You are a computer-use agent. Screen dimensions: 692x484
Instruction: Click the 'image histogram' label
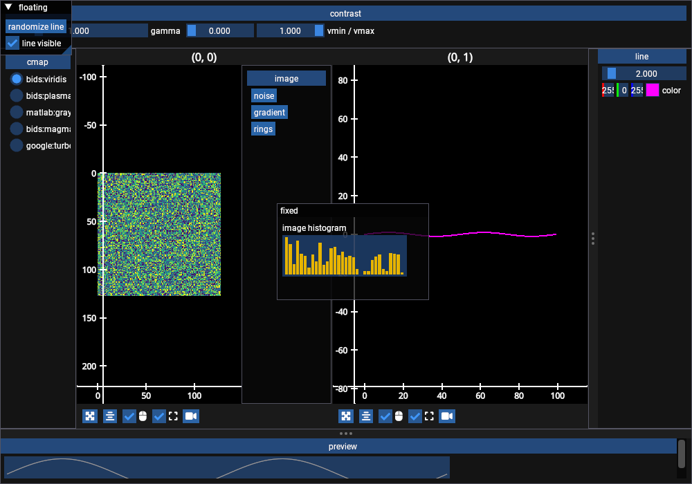click(x=314, y=228)
